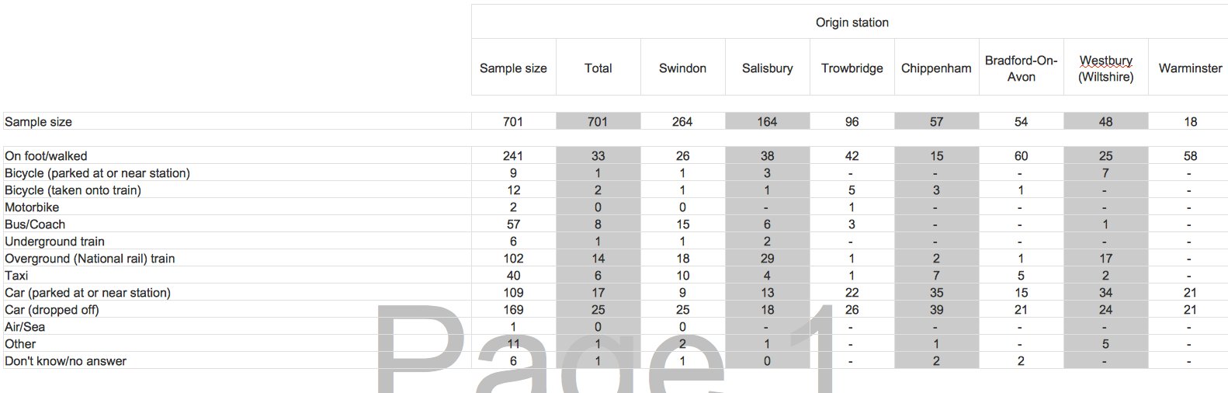1228x393 pixels.
Task: Select the Air/Sea row label
Action: pyautogui.click(x=25, y=327)
